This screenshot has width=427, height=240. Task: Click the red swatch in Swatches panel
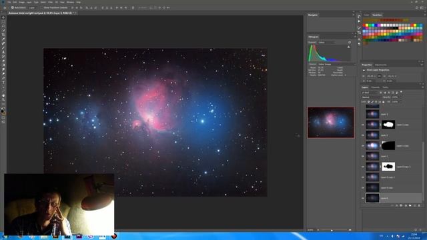coord(364,25)
